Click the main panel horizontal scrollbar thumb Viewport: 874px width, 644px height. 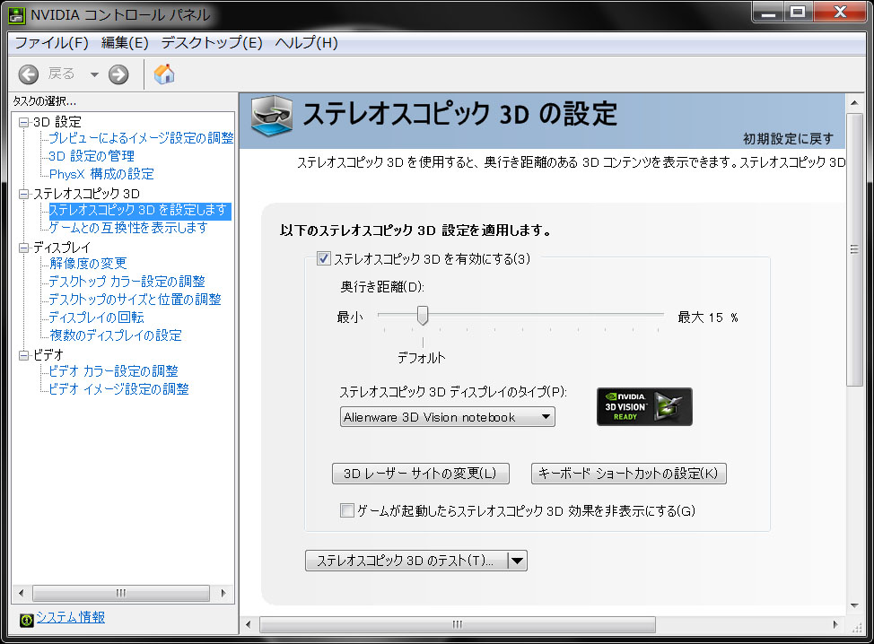coord(457,624)
